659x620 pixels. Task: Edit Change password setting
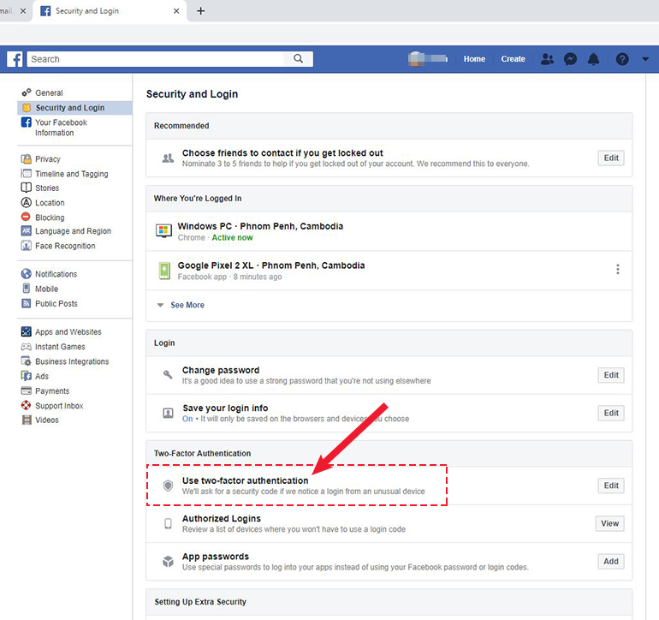click(611, 375)
